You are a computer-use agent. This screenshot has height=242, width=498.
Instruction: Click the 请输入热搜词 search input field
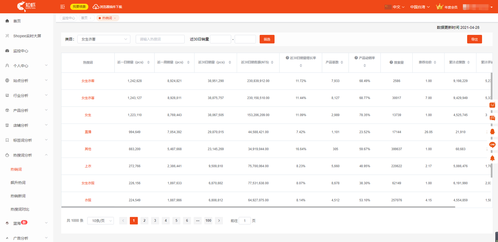(x=160, y=39)
